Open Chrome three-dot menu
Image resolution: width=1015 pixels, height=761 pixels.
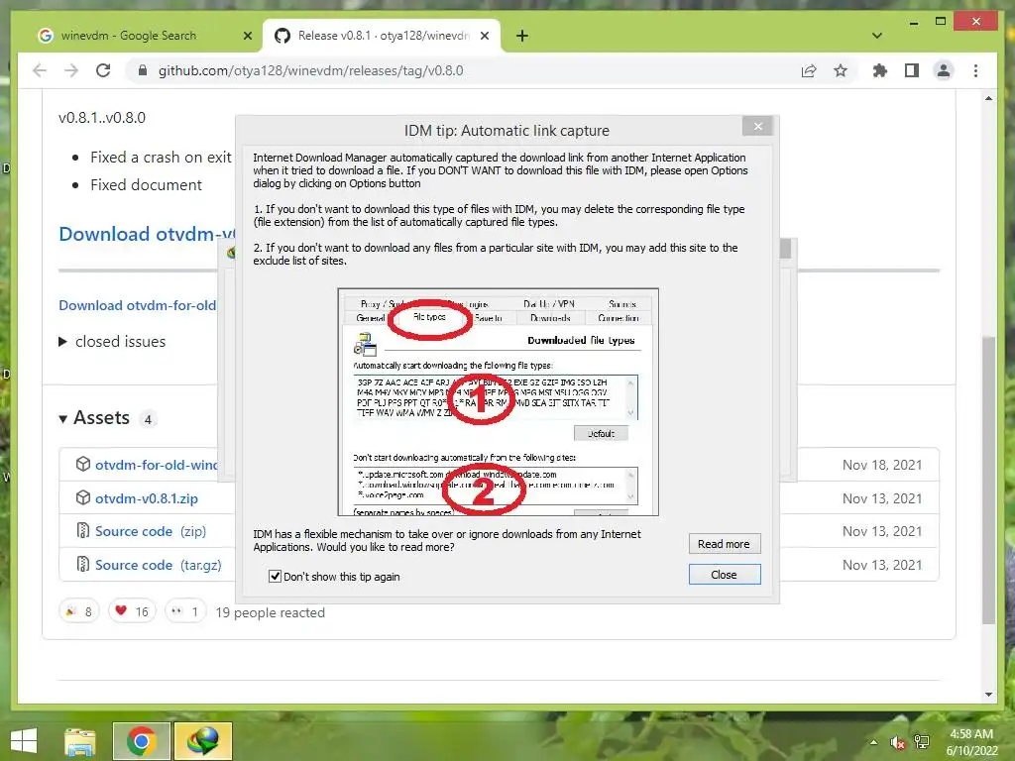coord(975,70)
